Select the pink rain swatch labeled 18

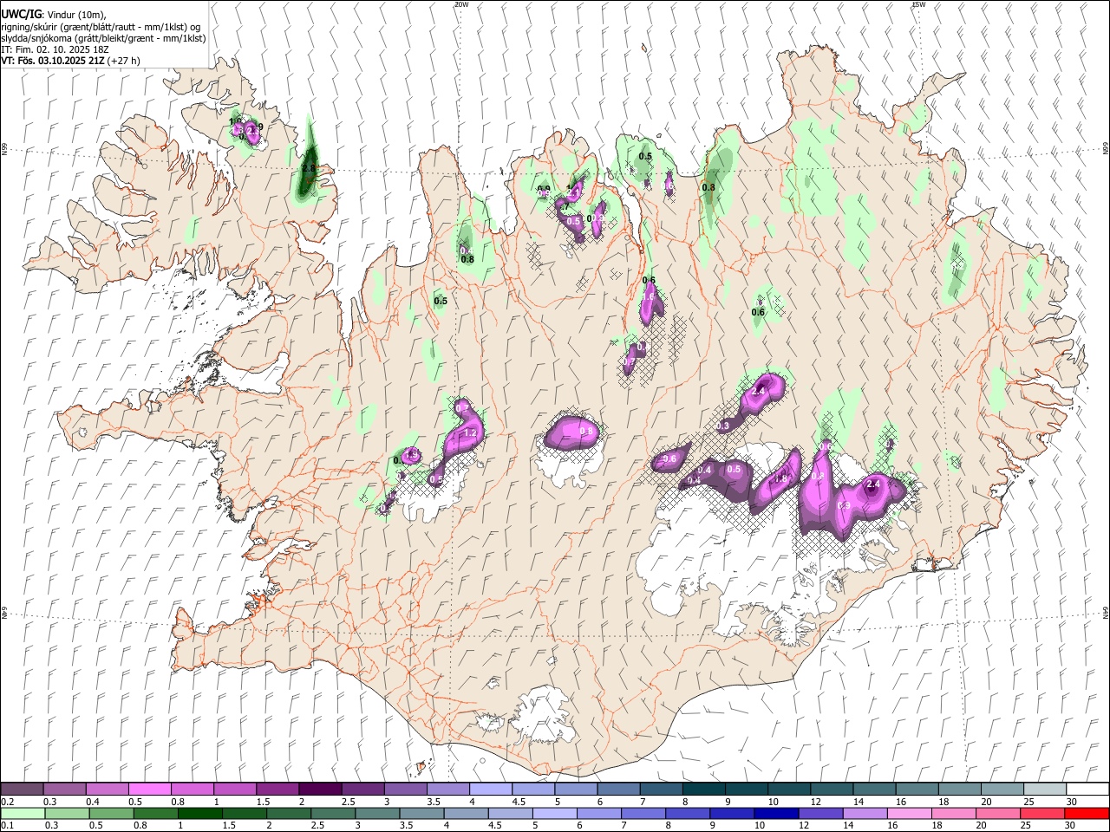[954, 813]
